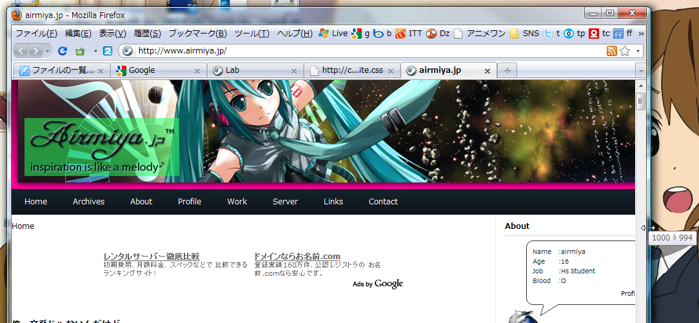The image size is (699, 323).
Task: Switch to the Lab tab
Action: point(255,70)
